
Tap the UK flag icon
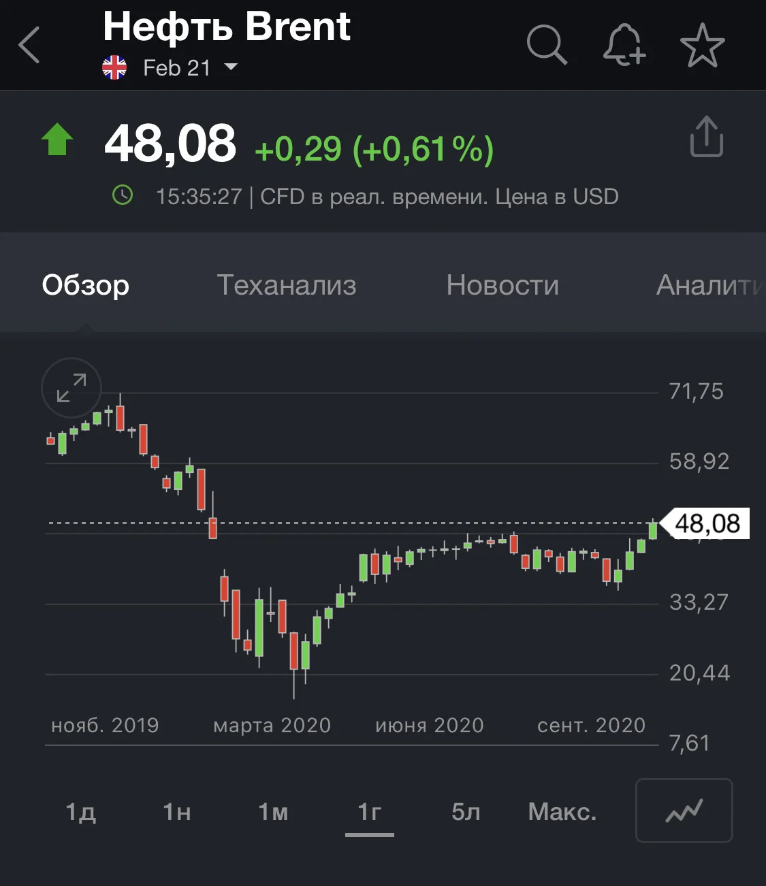(114, 67)
